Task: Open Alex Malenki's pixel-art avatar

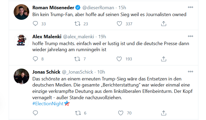Action: click(21, 41)
